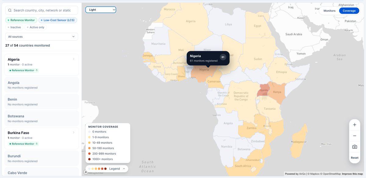Select the Algeria country card

(x=41, y=65)
